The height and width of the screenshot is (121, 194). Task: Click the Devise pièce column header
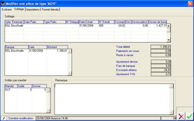[x=140, y=22]
